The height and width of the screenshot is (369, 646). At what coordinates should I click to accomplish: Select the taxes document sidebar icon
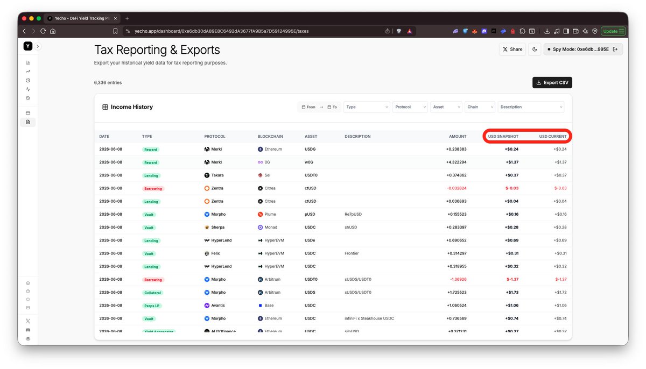tap(28, 122)
